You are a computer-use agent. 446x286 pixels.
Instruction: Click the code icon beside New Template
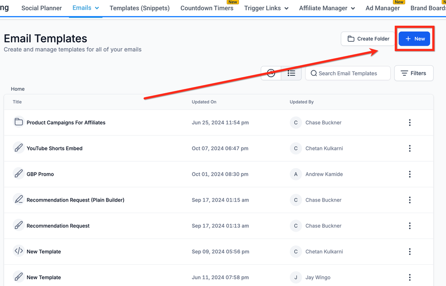click(x=18, y=251)
